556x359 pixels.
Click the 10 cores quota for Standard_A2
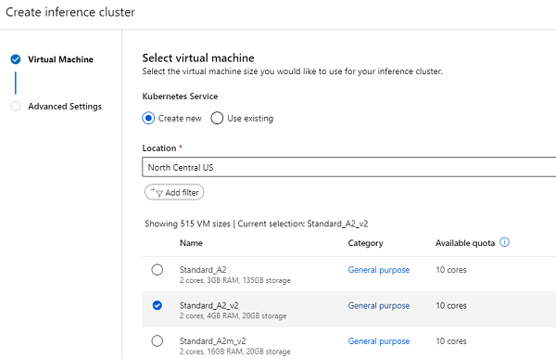point(451,270)
